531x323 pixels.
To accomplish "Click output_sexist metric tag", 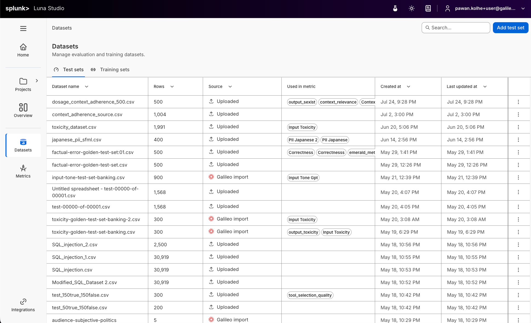I will point(302,102).
